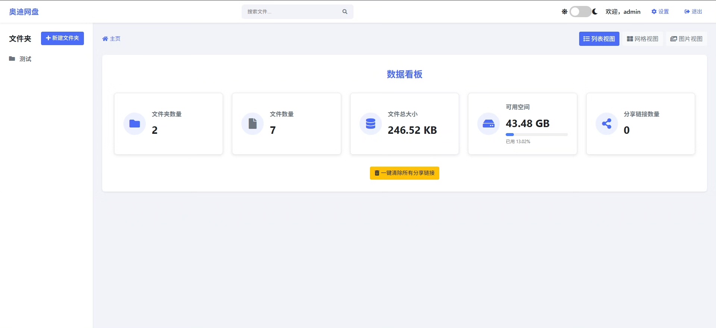The image size is (716, 328).
Task: Click the folder icon in 文件夹数量 card
Action: (135, 124)
